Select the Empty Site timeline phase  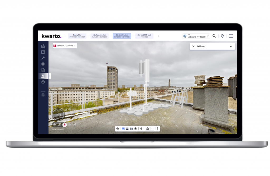[x=77, y=36]
